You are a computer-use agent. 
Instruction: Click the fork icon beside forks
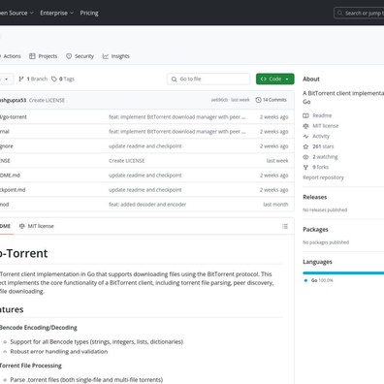point(305,167)
